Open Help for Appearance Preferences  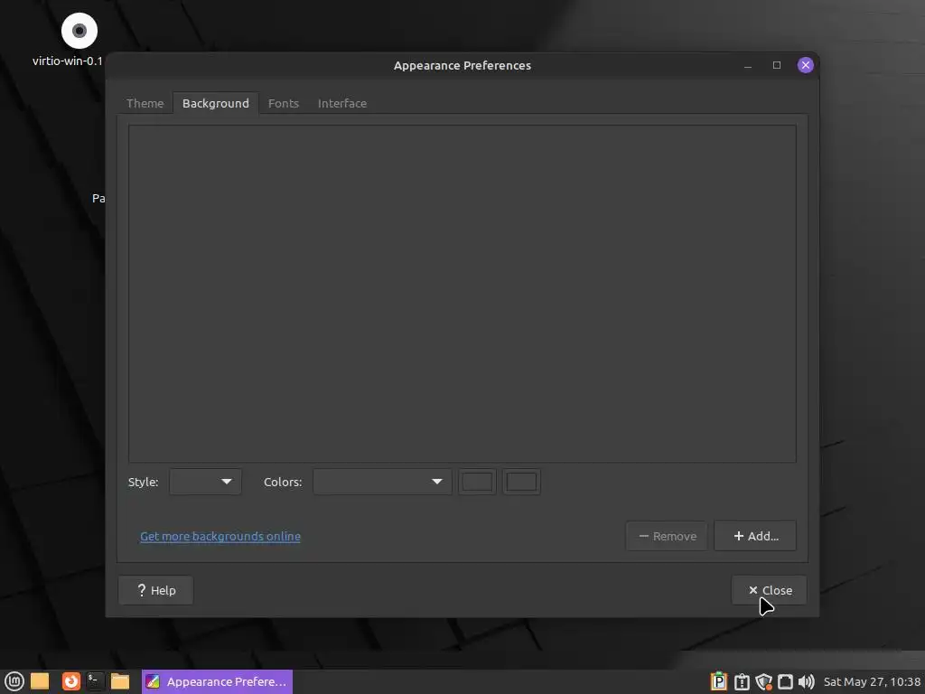(155, 590)
